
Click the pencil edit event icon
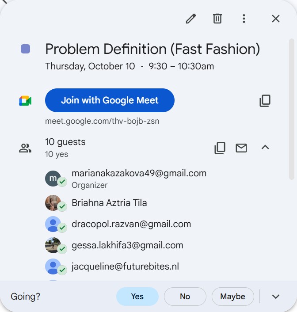[x=190, y=19]
